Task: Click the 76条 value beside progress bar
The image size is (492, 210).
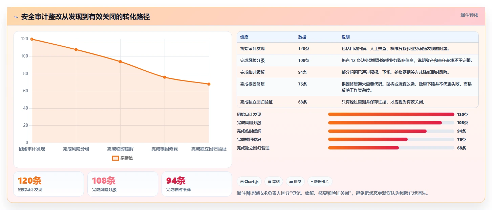Action: tap(462, 140)
